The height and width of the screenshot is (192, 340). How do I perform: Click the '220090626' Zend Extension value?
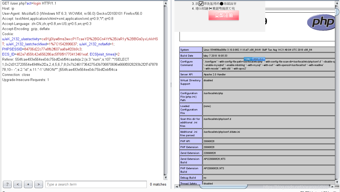tap(210, 153)
